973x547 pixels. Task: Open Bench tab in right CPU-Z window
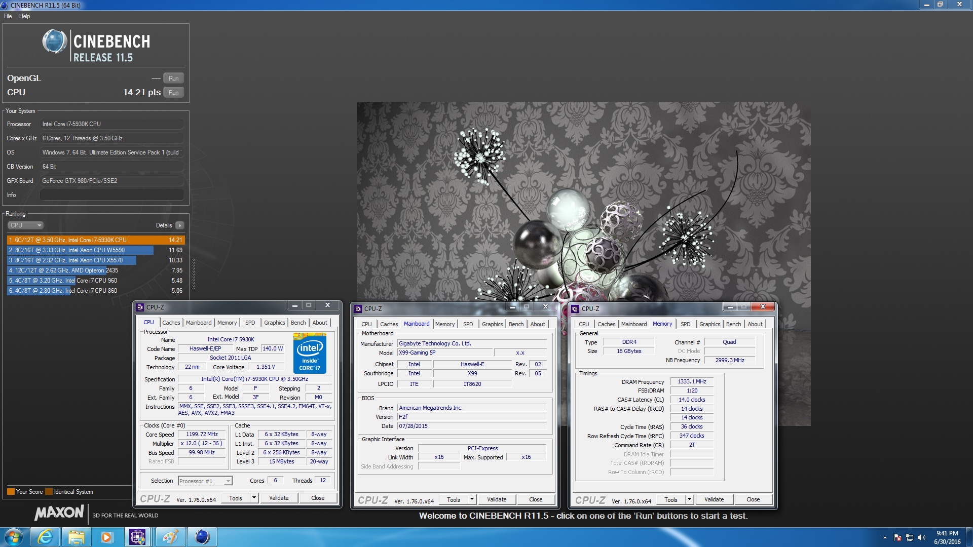click(734, 324)
